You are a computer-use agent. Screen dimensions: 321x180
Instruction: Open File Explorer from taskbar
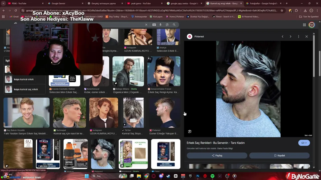coord(139,176)
